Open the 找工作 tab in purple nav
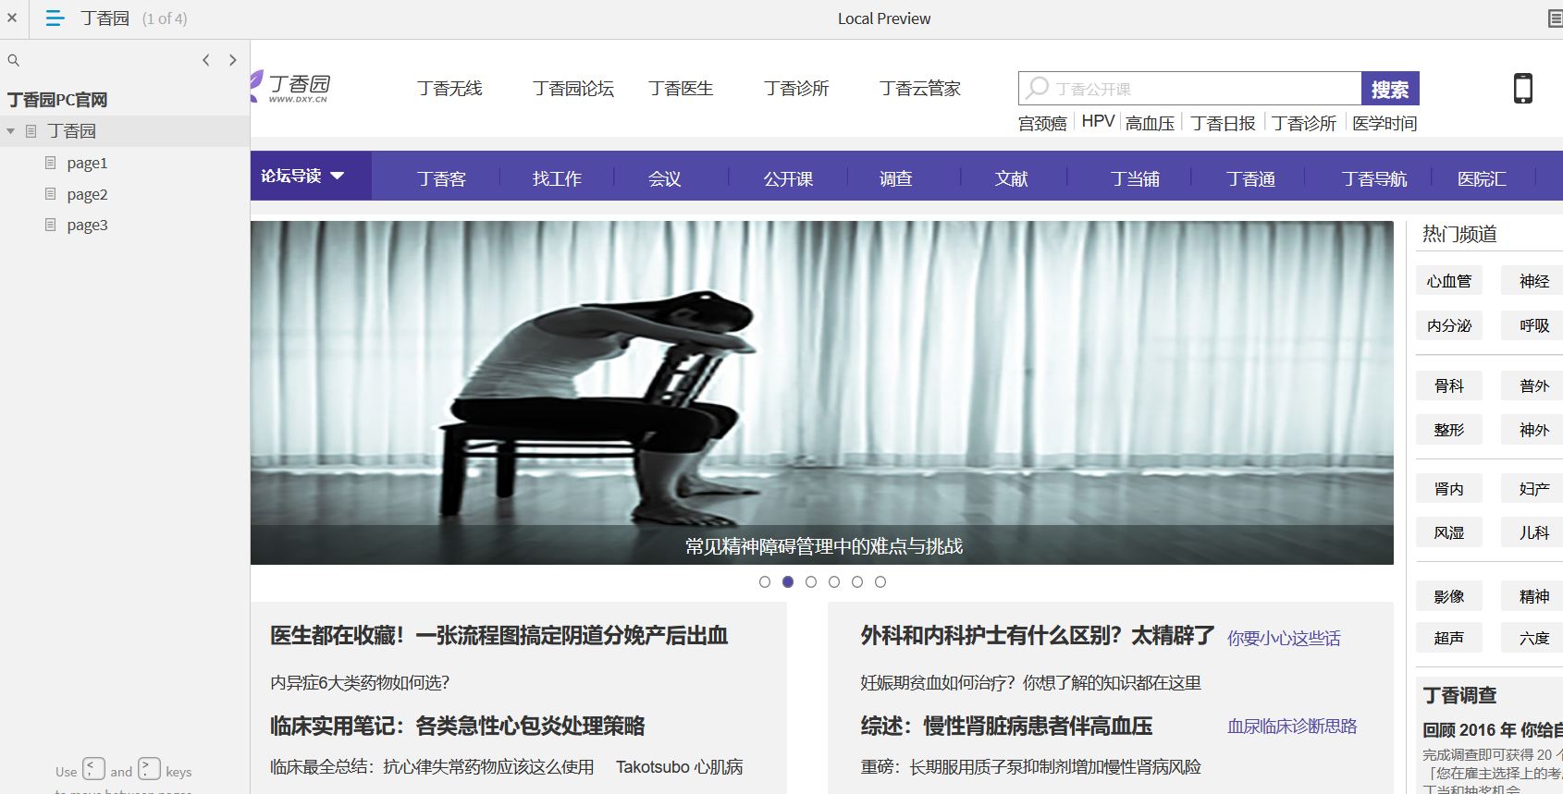Image resolution: width=1563 pixels, height=794 pixels. pyautogui.click(x=557, y=178)
